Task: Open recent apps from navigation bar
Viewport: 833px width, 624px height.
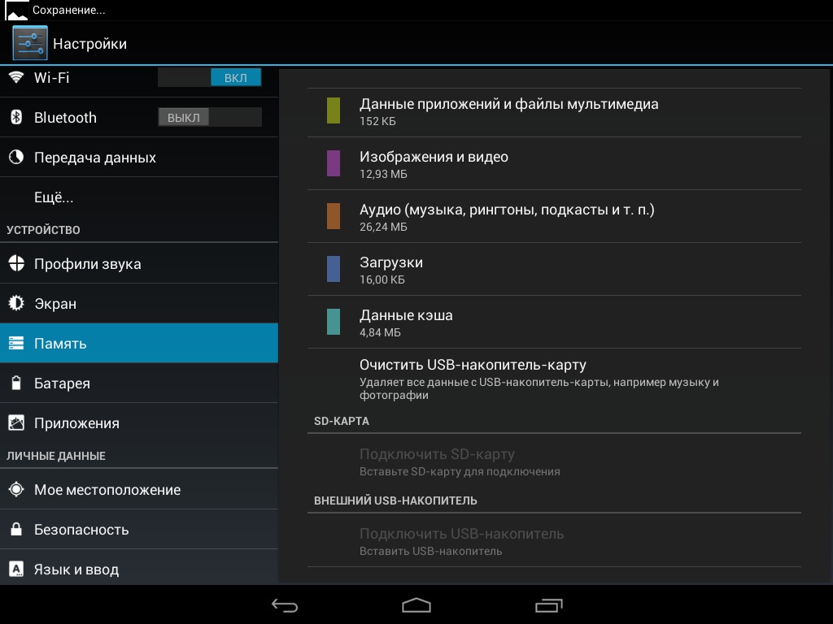Action: 548,605
